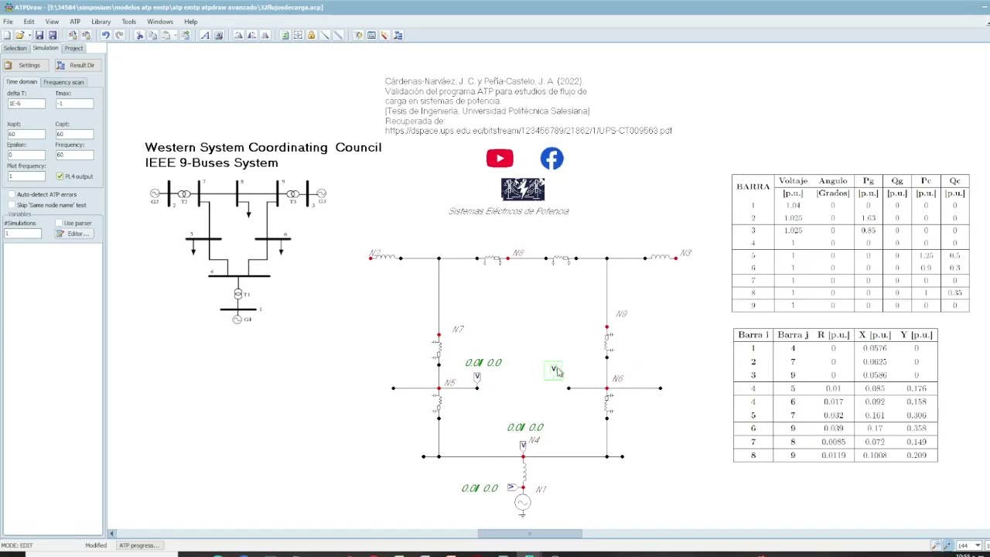Zoom in with magnifier plus icon
The image size is (990, 557).
[x=948, y=545]
